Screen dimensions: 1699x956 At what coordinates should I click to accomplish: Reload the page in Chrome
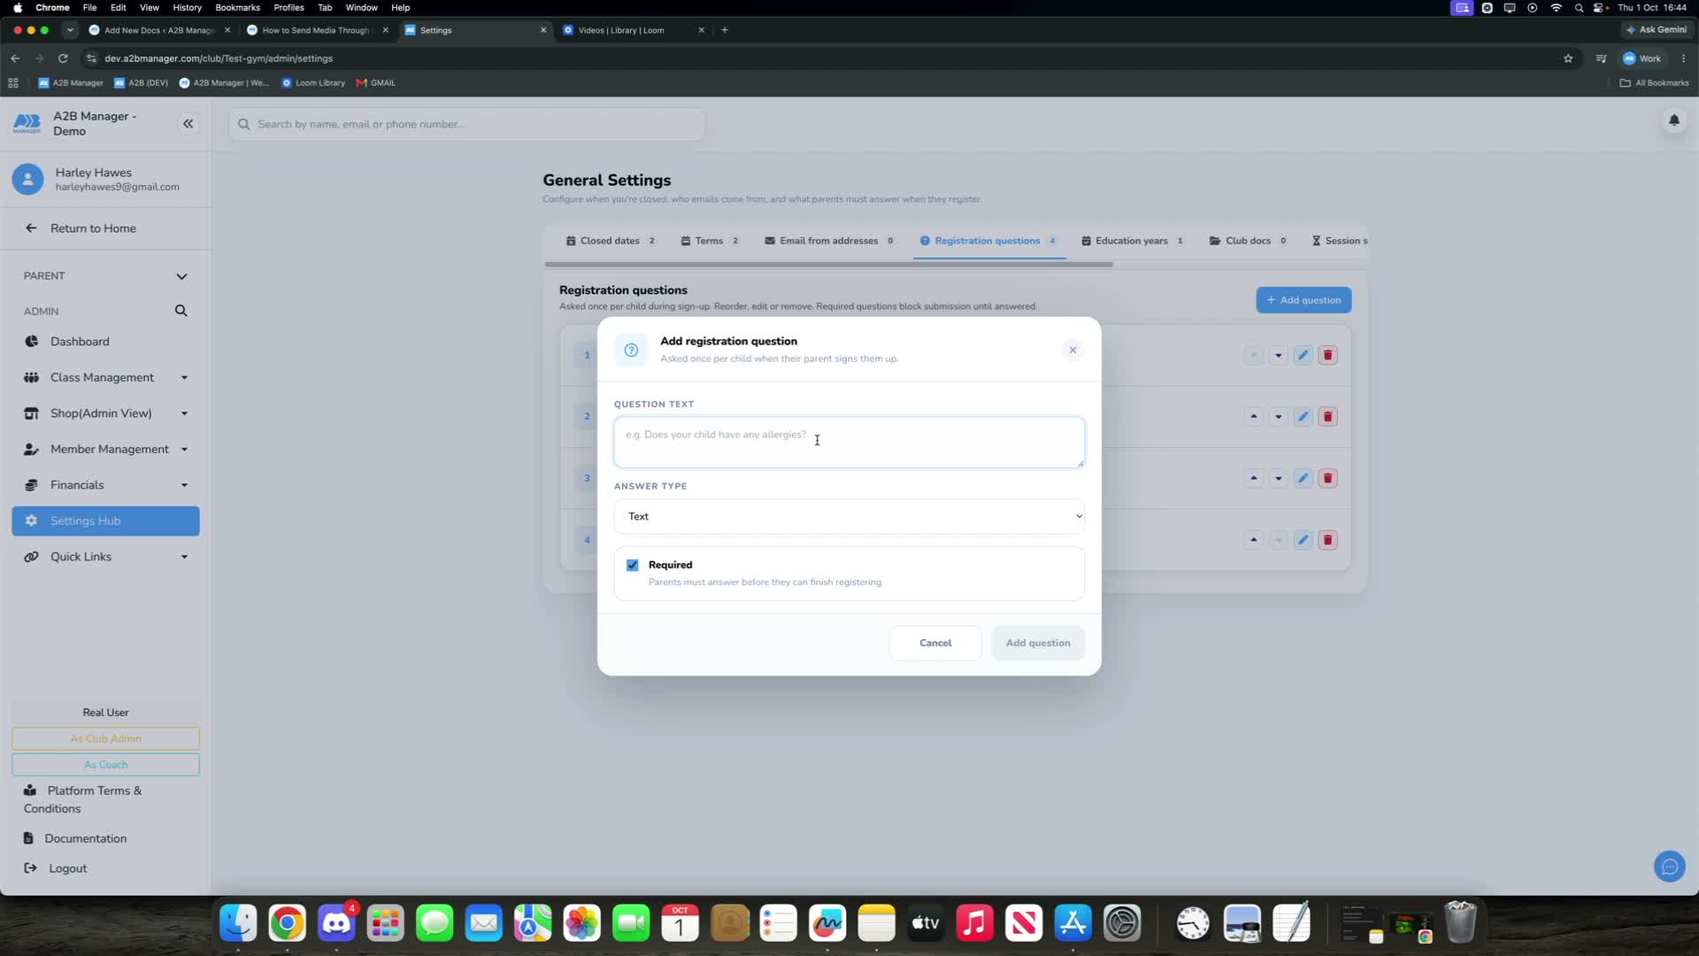tap(63, 58)
